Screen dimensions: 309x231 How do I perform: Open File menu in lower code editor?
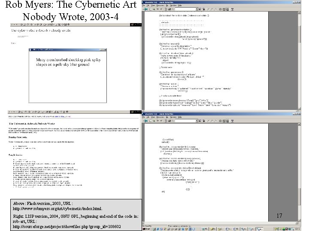pos(143,117)
